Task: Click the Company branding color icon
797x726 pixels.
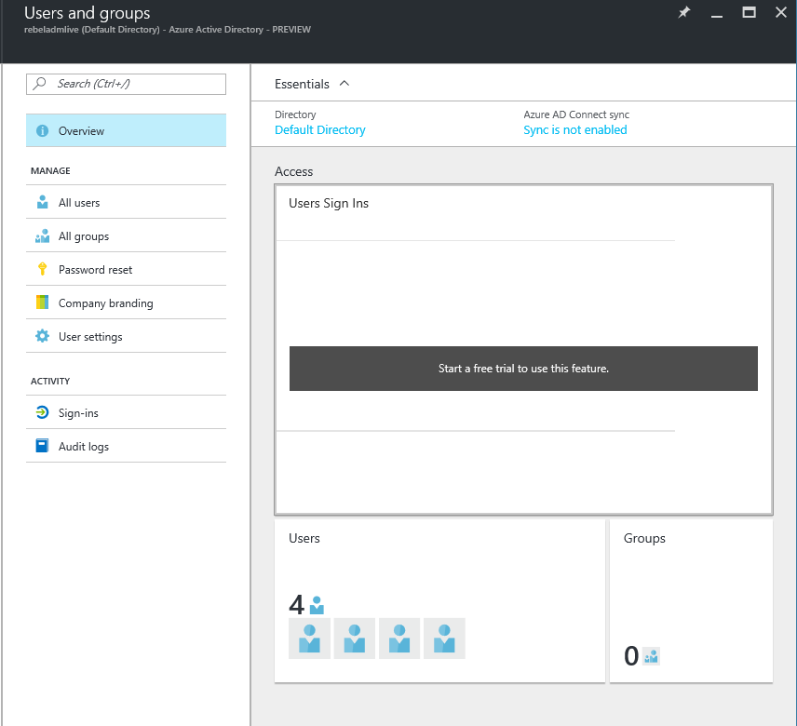Action: (x=42, y=302)
